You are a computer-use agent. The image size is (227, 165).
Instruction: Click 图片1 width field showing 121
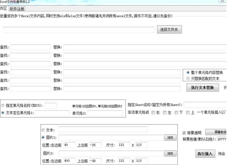click(x=124, y=145)
